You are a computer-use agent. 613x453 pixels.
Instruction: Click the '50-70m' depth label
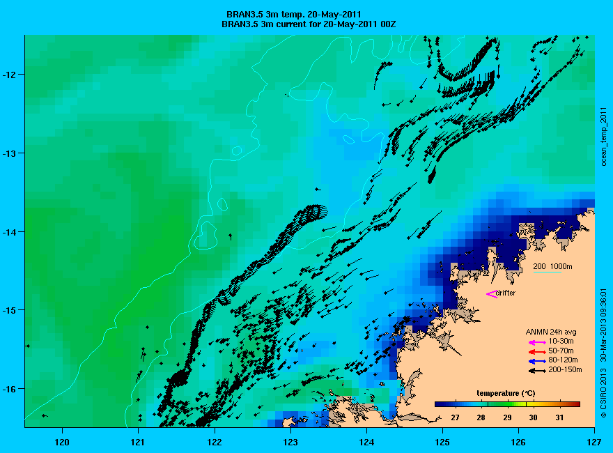point(561,351)
